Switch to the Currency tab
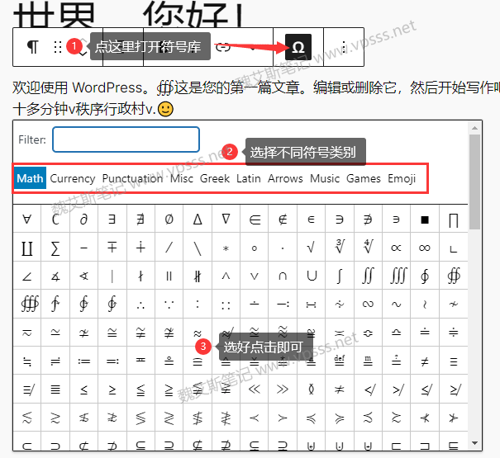This screenshot has height=458, width=500. (73, 178)
